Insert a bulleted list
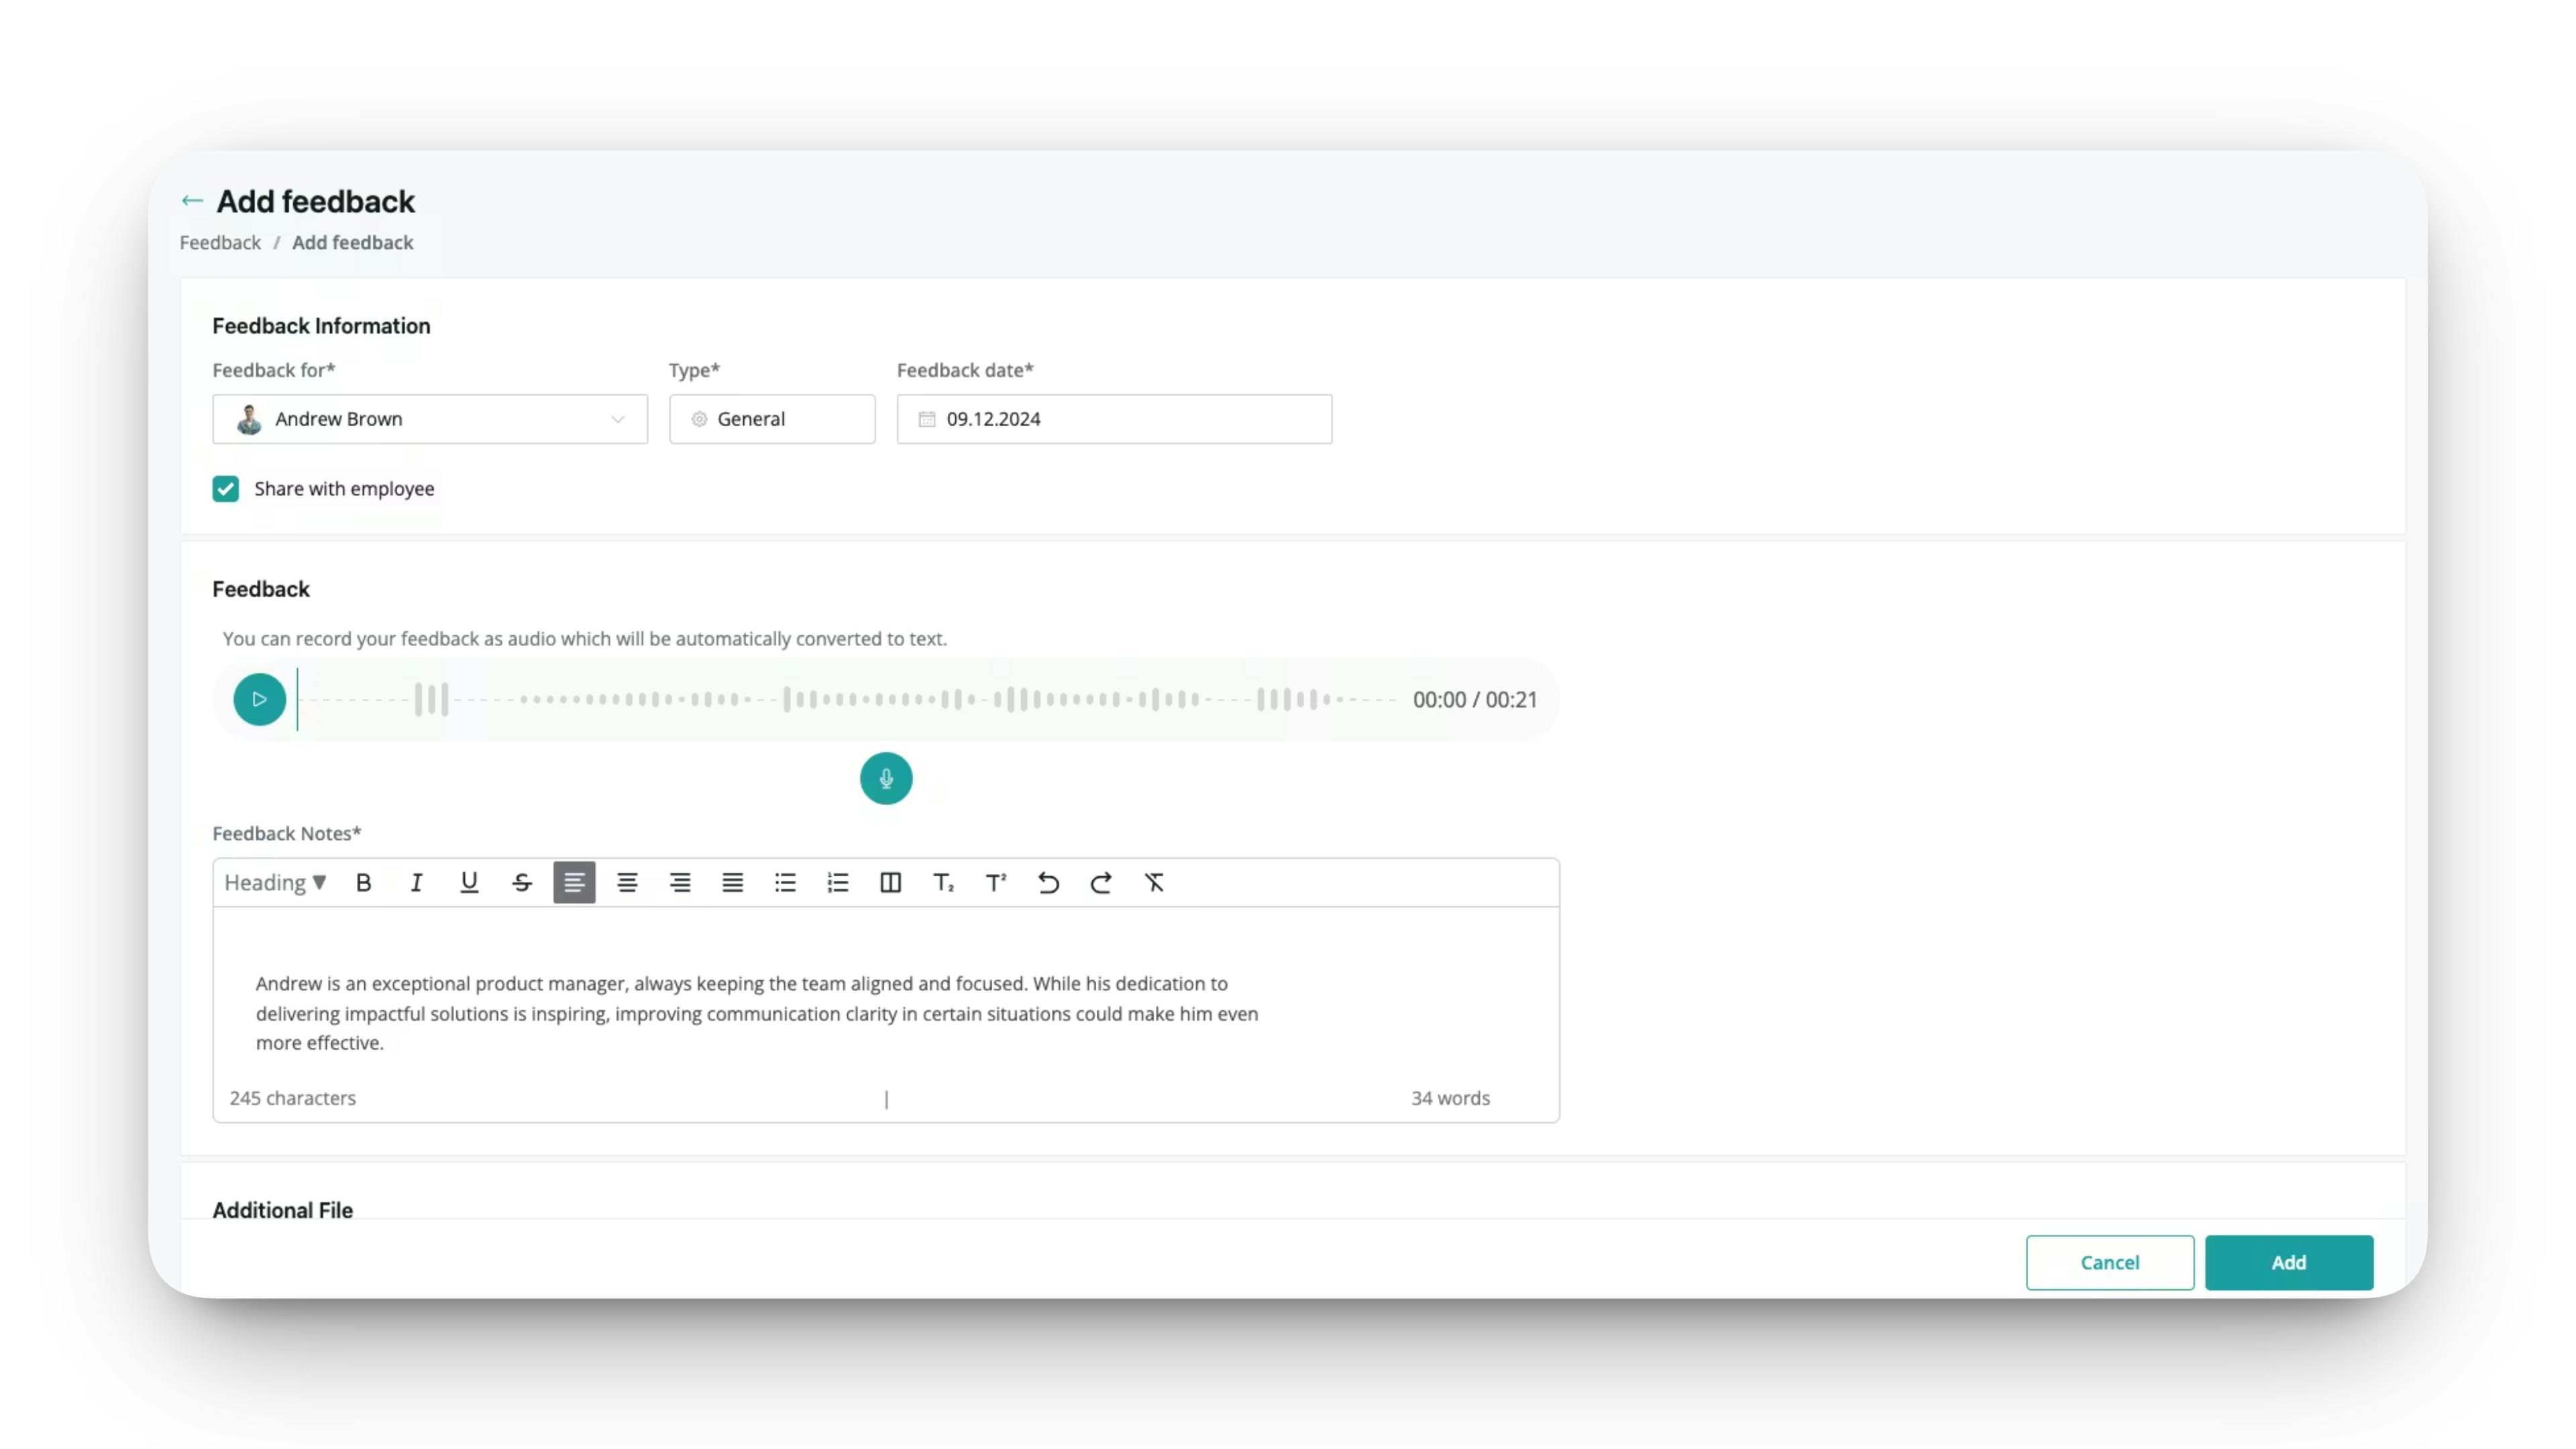The width and height of the screenshot is (2576, 1449). coord(785,883)
